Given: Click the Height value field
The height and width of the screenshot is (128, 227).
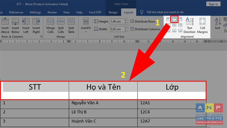Looking at the screenshot, I should click(117, 22).
